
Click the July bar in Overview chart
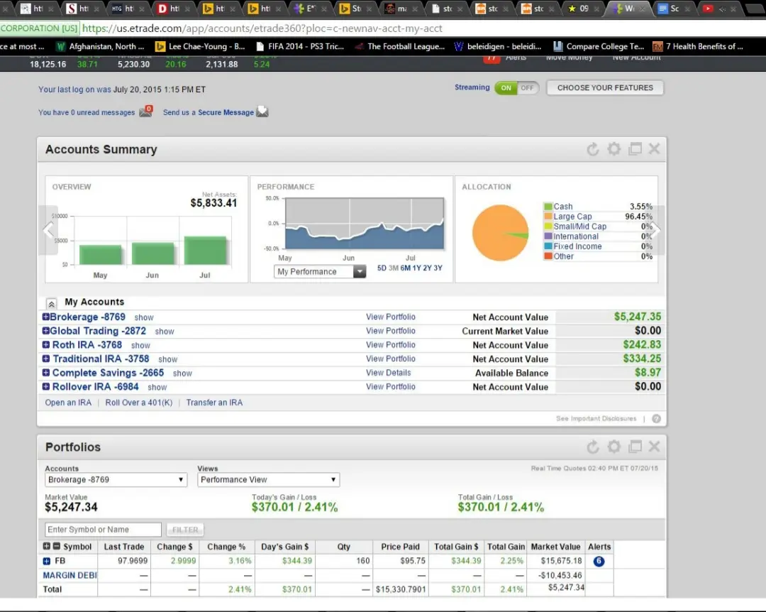pos(205,251)
